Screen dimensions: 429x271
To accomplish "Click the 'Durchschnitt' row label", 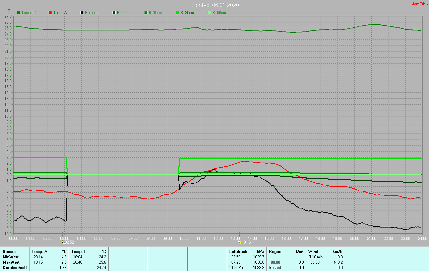I will (15, 268).
